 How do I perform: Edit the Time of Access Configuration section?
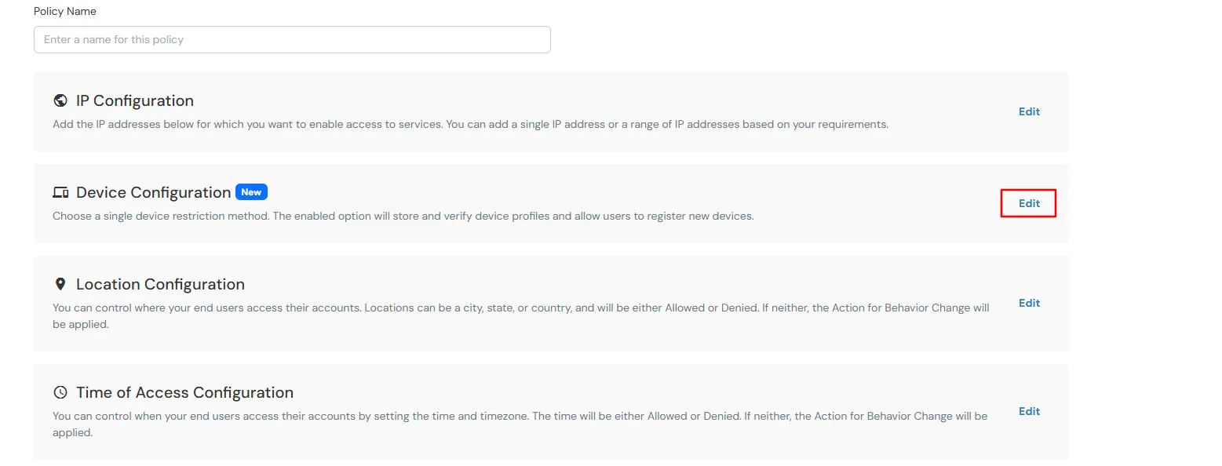1029,411
